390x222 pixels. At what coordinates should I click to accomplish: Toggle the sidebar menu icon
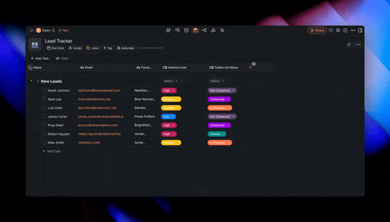click(x=32, y=30)
